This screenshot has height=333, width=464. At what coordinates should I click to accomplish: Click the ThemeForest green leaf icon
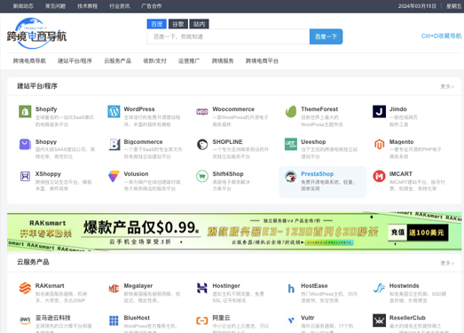point(291,112)
